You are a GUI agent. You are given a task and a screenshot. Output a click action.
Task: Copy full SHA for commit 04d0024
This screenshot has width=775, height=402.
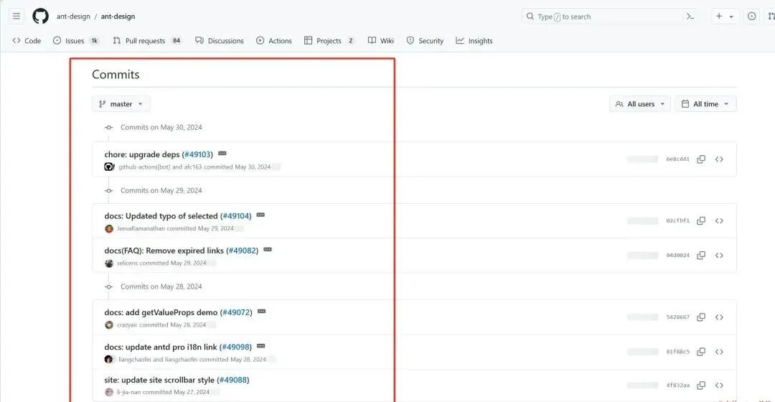click(701, 255)
